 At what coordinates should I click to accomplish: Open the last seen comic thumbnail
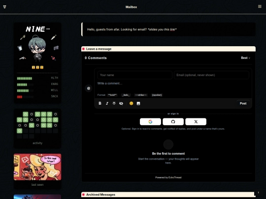pos(37,167)
